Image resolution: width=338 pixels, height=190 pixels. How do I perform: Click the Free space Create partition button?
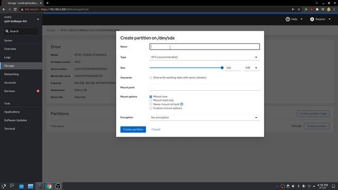click(x=317, y=126)
